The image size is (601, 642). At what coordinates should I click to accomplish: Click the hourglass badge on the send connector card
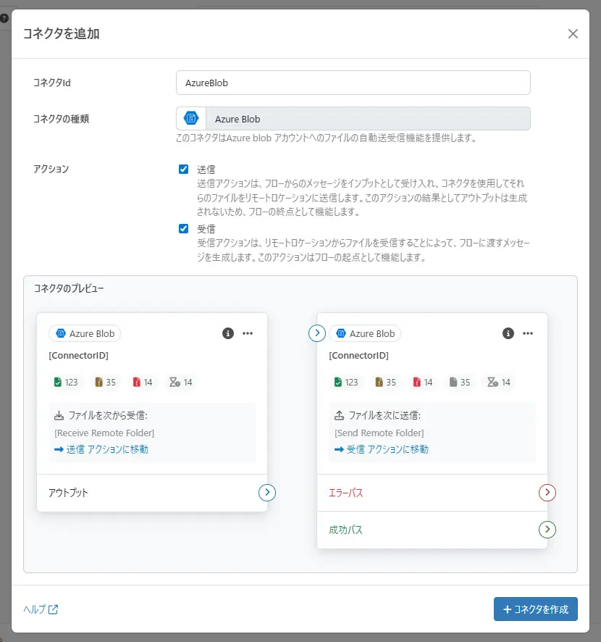coord(498,382)
